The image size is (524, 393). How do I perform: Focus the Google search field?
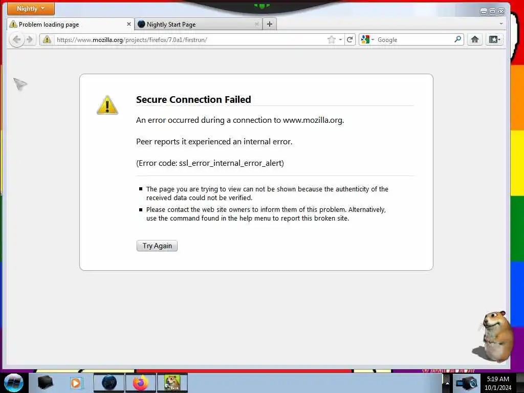[x=414, y=40]
